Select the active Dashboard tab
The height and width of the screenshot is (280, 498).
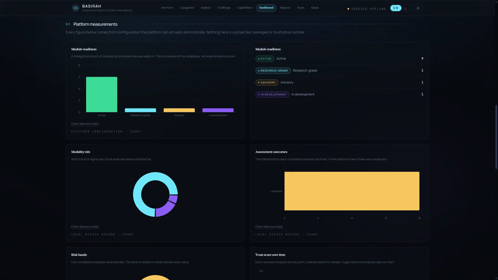[266, 8]
